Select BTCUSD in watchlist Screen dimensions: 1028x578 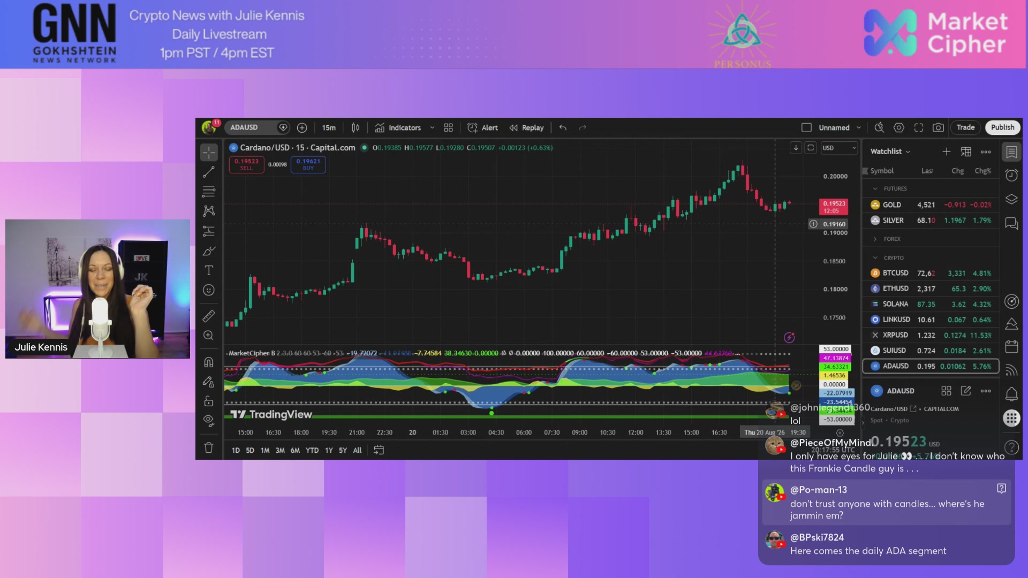tap(931, 273)
